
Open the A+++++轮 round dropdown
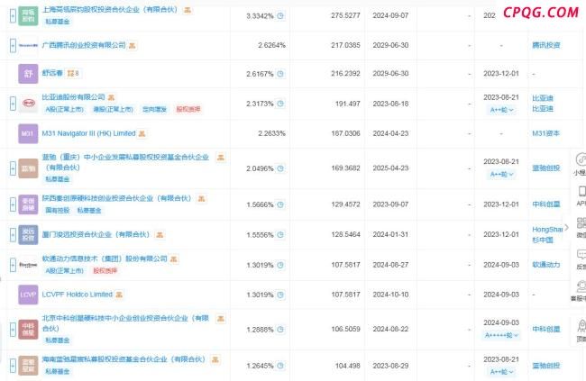point(501,335)
